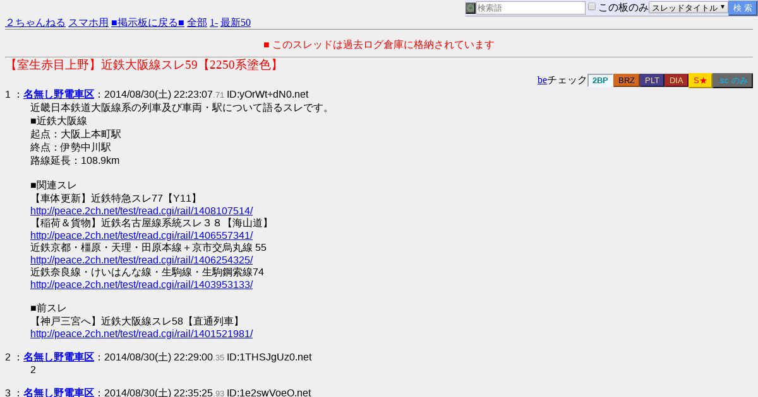Screen dimensions: 758x397
Task: Click the ■関連スレ heading text
Action: (54, 185)
